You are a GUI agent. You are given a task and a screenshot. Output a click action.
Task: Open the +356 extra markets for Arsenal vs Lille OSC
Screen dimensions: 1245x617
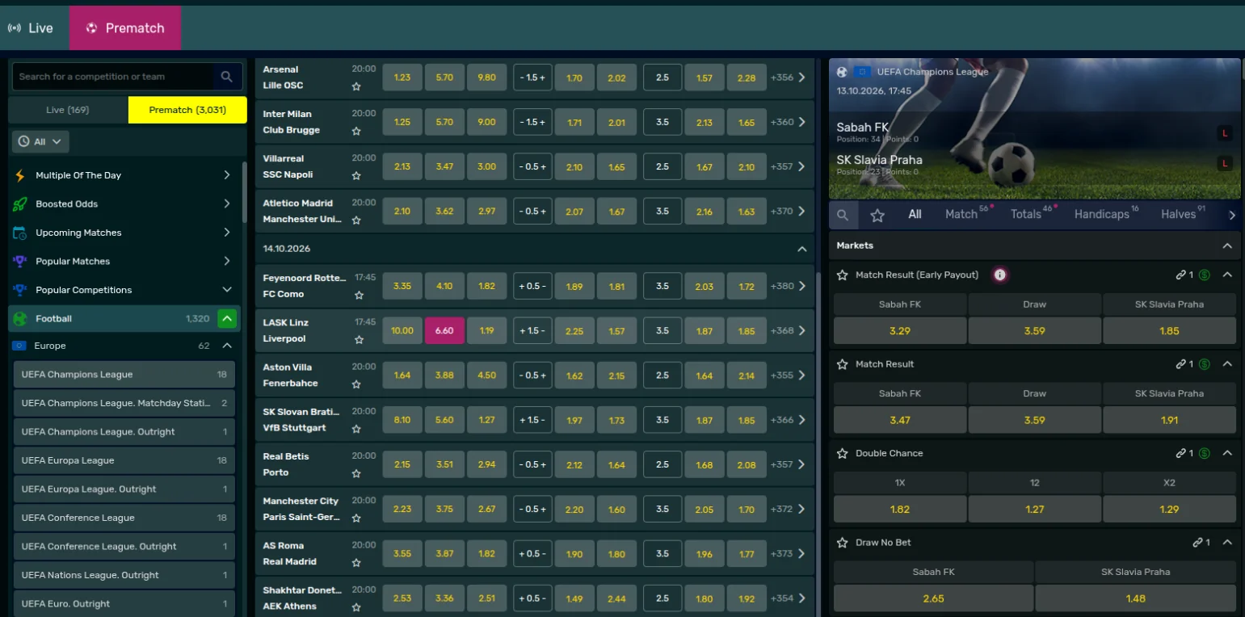(x=788, y=78)
